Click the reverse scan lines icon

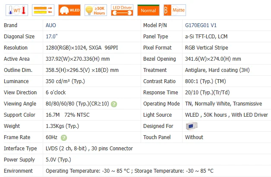coord(43,10)
